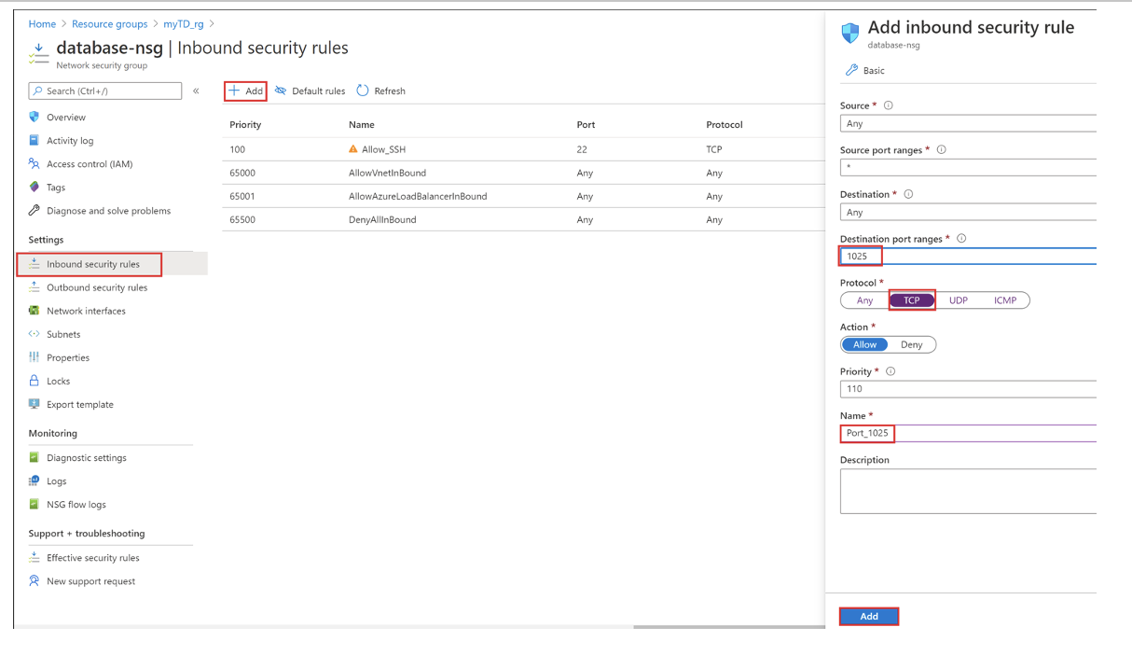Click the + Add toolbar button
This screenshot has width=1132, height=655.
click(x=245, y=91)
